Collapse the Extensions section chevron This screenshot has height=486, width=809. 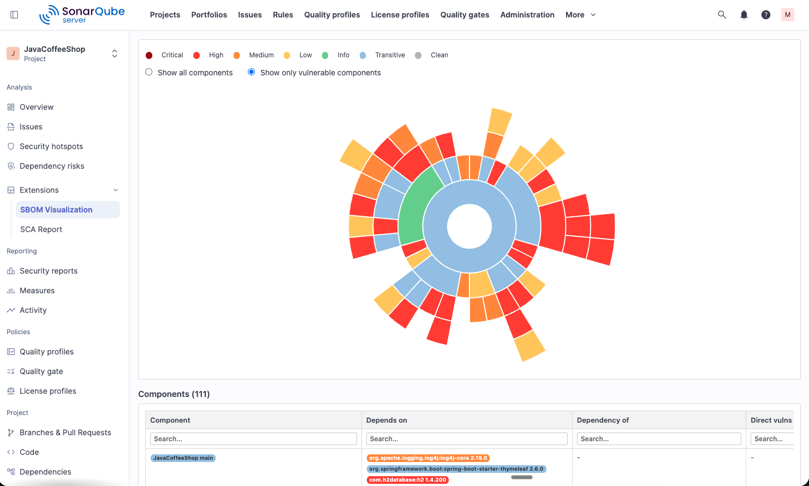coord(116,190)
